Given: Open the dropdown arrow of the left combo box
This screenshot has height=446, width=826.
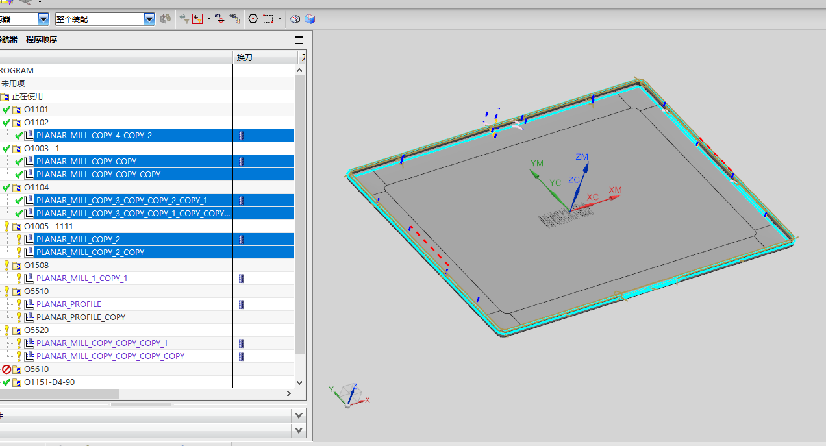Looking at the screenshot, I should 44,19.
